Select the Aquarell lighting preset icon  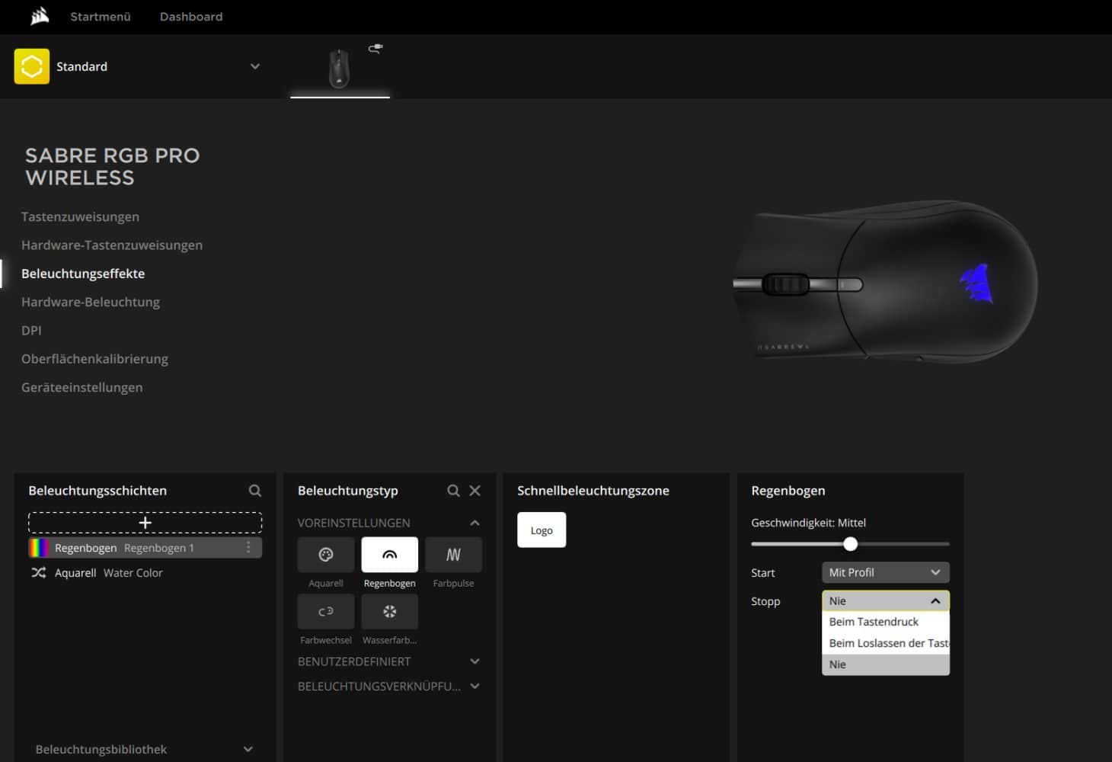click(x=326, y=555)
